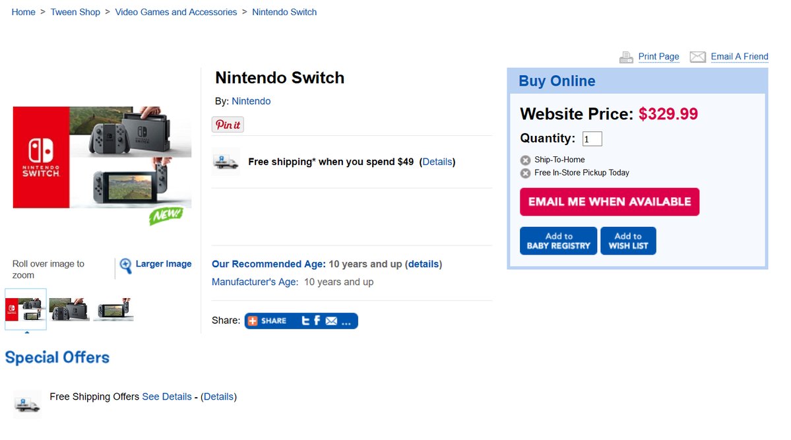Click the envelope icon beside Email A Friend
This screenshot has height=440, width=791.
pos(697,57)
